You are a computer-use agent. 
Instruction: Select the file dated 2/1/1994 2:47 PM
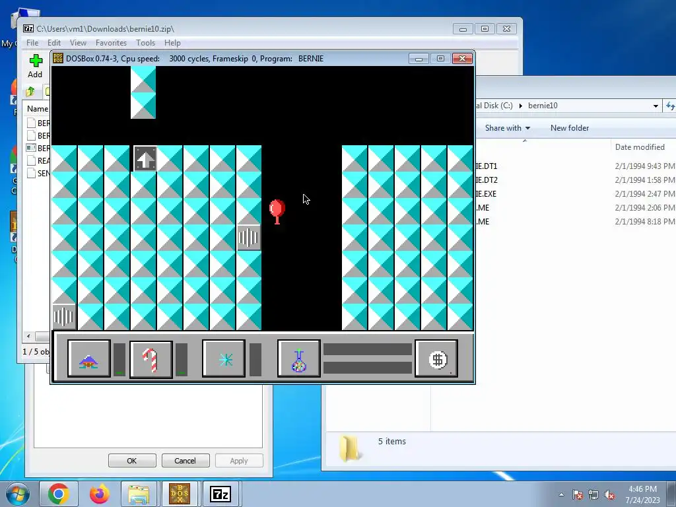pos(576,193)
